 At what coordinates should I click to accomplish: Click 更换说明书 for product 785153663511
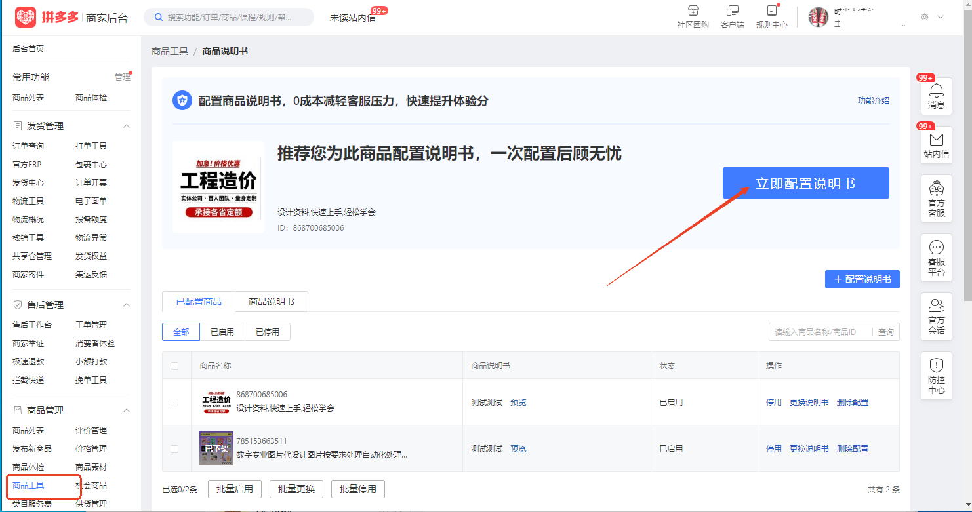click(809, 449)
